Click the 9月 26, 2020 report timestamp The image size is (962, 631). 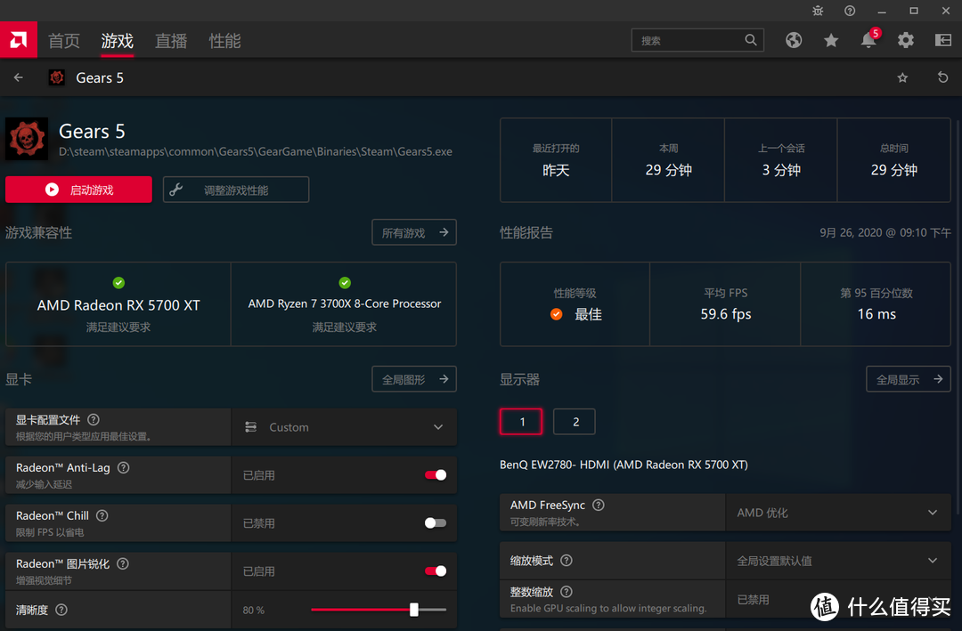[x=885, y=232]
